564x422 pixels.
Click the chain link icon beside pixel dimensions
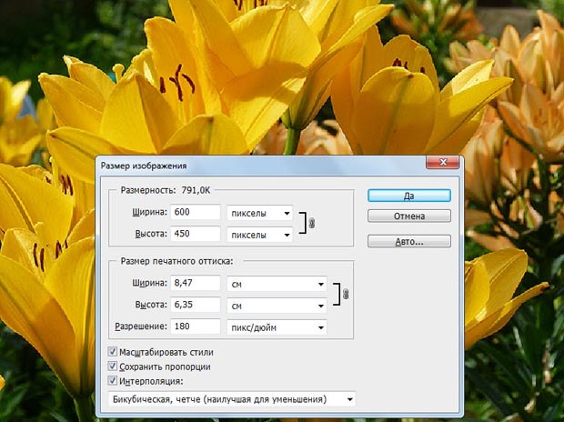[x=312, y=223]
